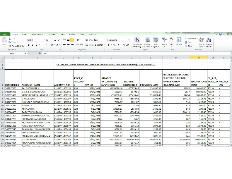Image resolution: width=232 pixels, height=179 pixels.
Task: Decrease decimal places
Action: click(128, 45)
